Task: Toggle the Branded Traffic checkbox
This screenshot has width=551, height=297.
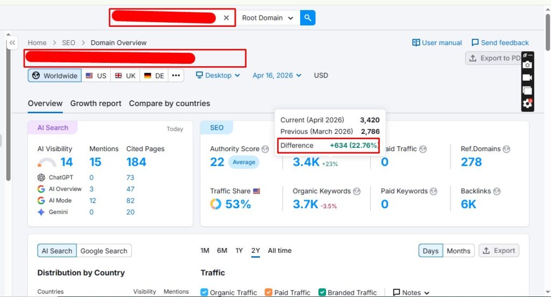Action: click(x=322, y=292)
